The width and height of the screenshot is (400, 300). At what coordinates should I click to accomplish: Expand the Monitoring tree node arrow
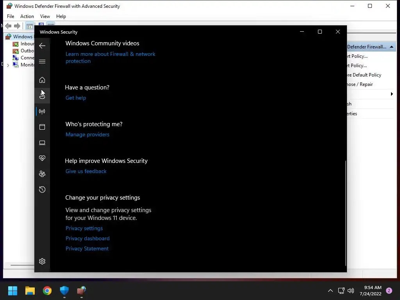coord(8,65)
